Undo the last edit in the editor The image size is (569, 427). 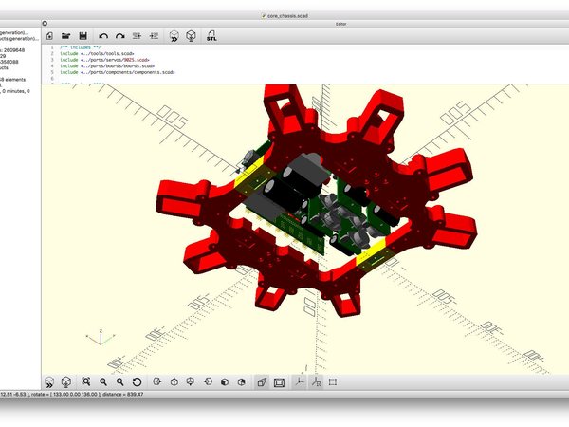pyautogui.click(x=102, y=35)
